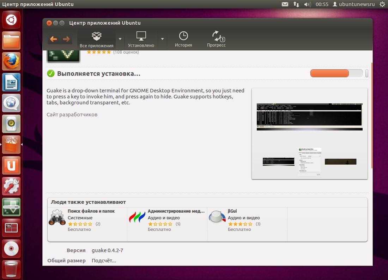Open the Ubuntu Dash home launcher
388x280 pixels.
click(x=11, y=20)
